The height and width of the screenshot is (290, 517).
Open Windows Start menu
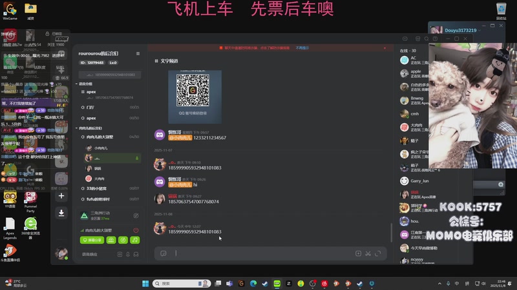tap(145, 284)
